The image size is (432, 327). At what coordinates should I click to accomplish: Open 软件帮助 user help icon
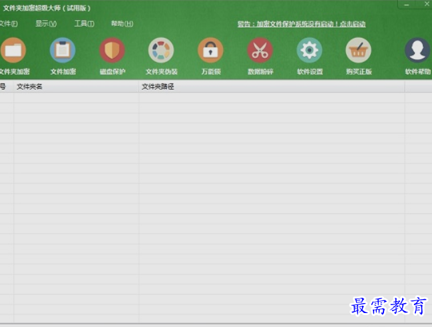tap(417, 51)
